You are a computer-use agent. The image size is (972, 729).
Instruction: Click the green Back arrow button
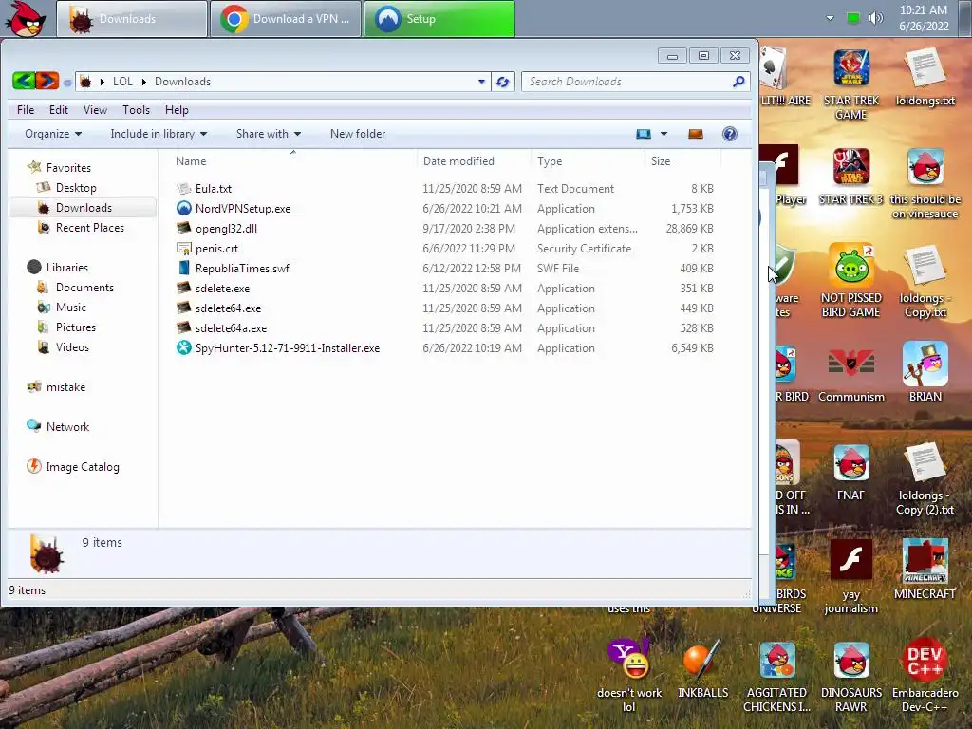coord(24,81)
